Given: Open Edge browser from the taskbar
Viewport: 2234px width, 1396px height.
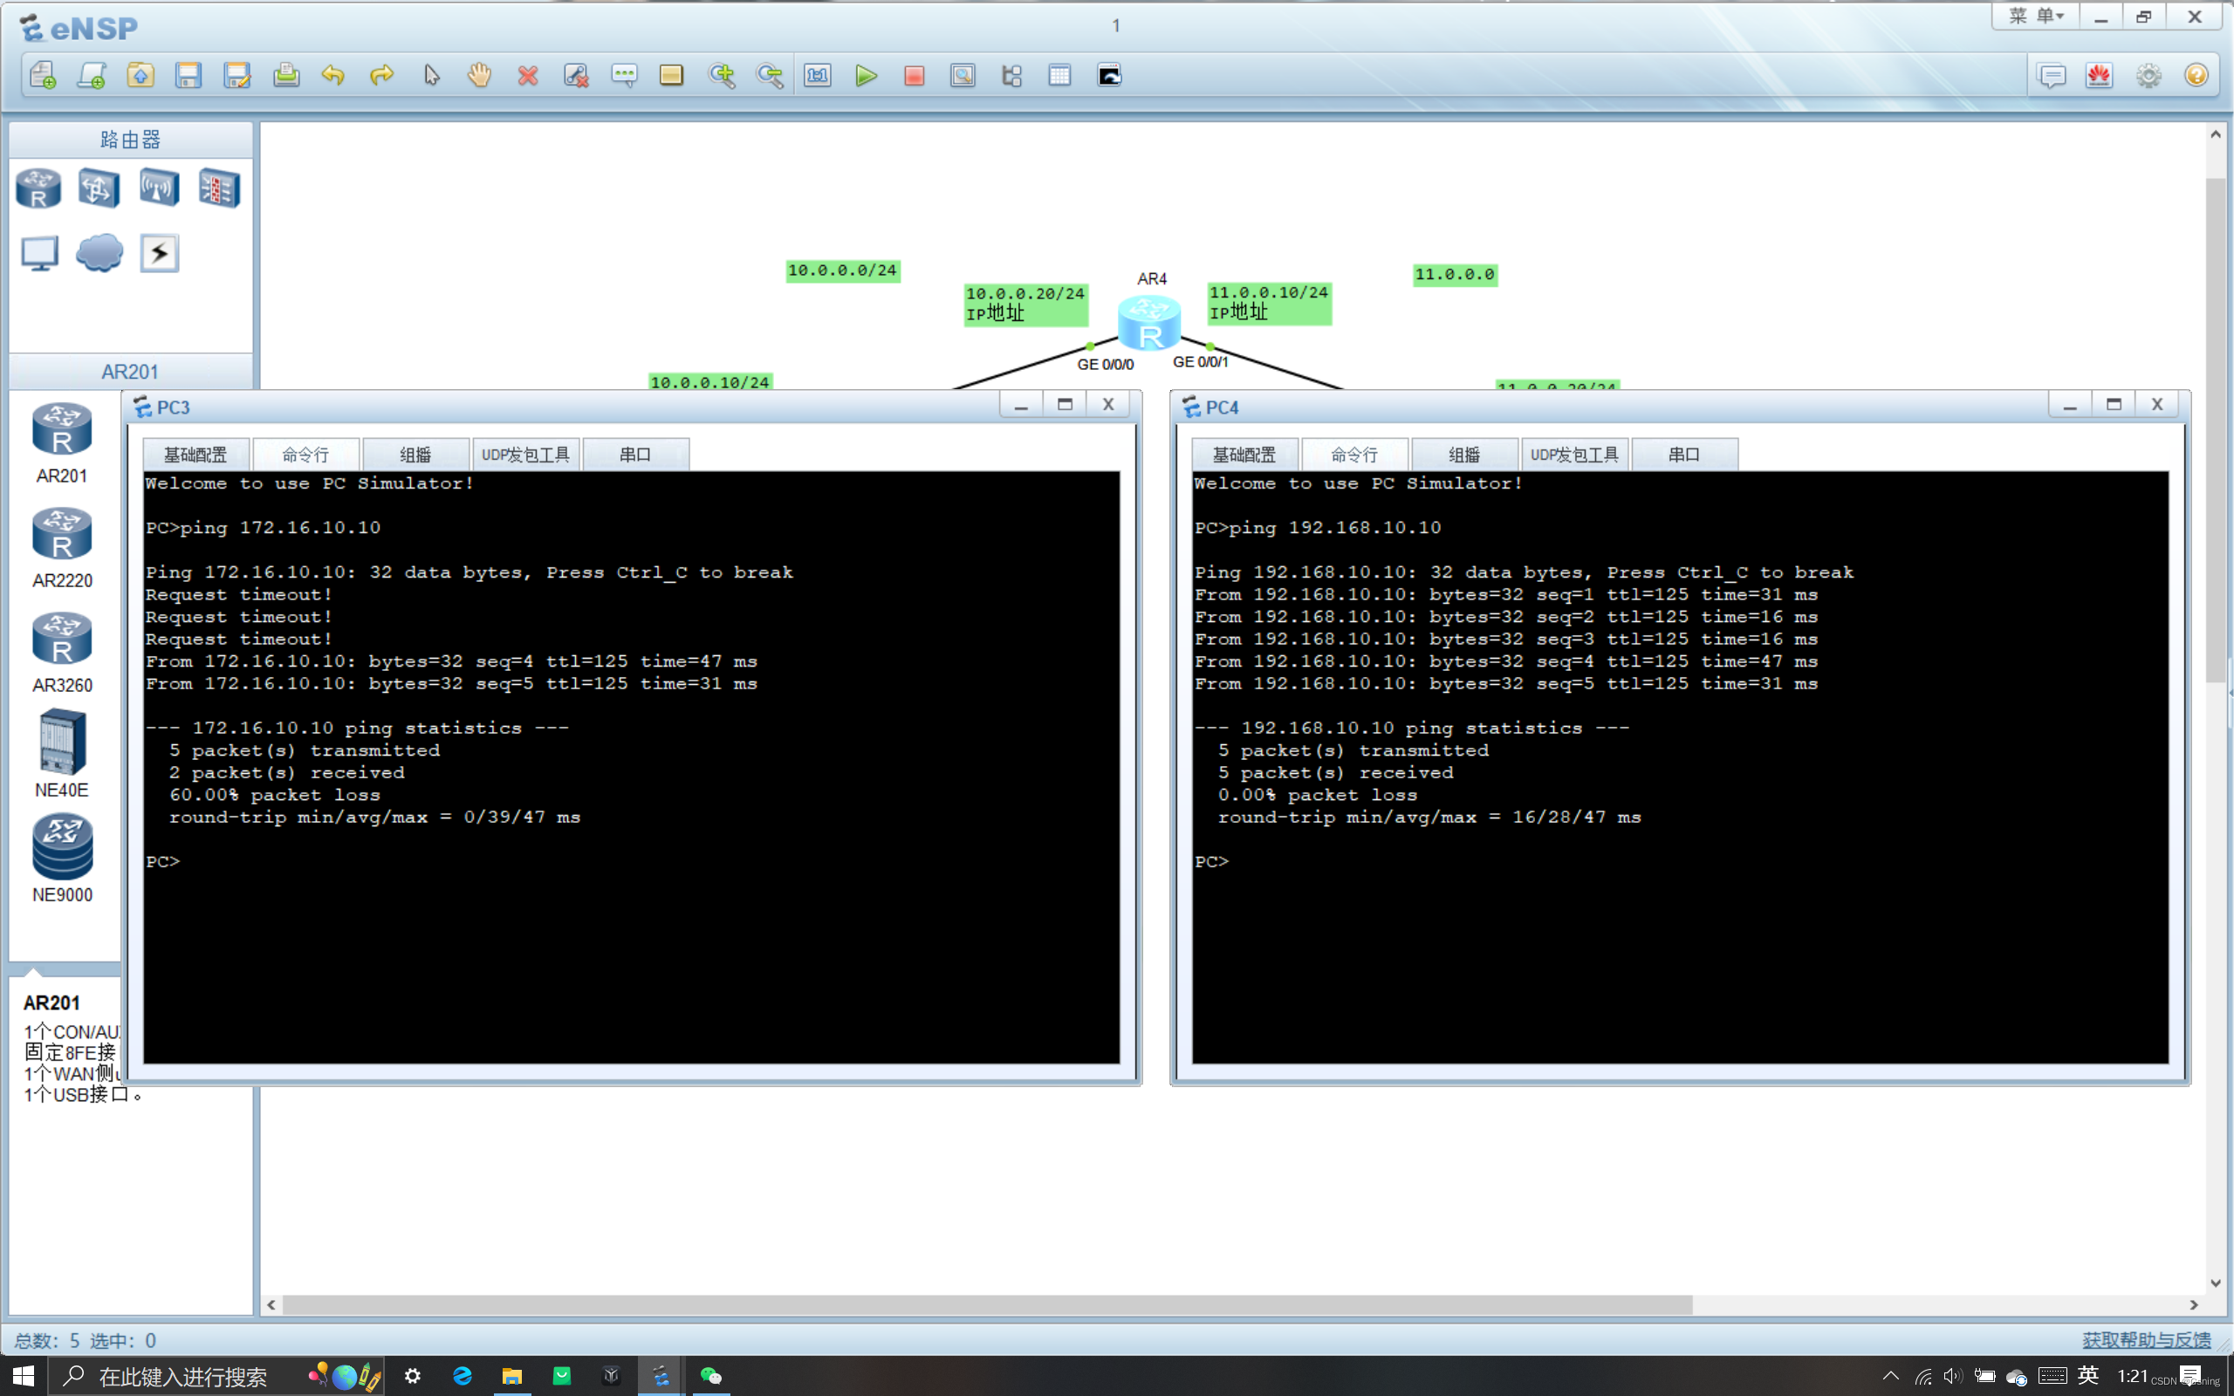Looking at the screenshot, I should pos(463,1376).
